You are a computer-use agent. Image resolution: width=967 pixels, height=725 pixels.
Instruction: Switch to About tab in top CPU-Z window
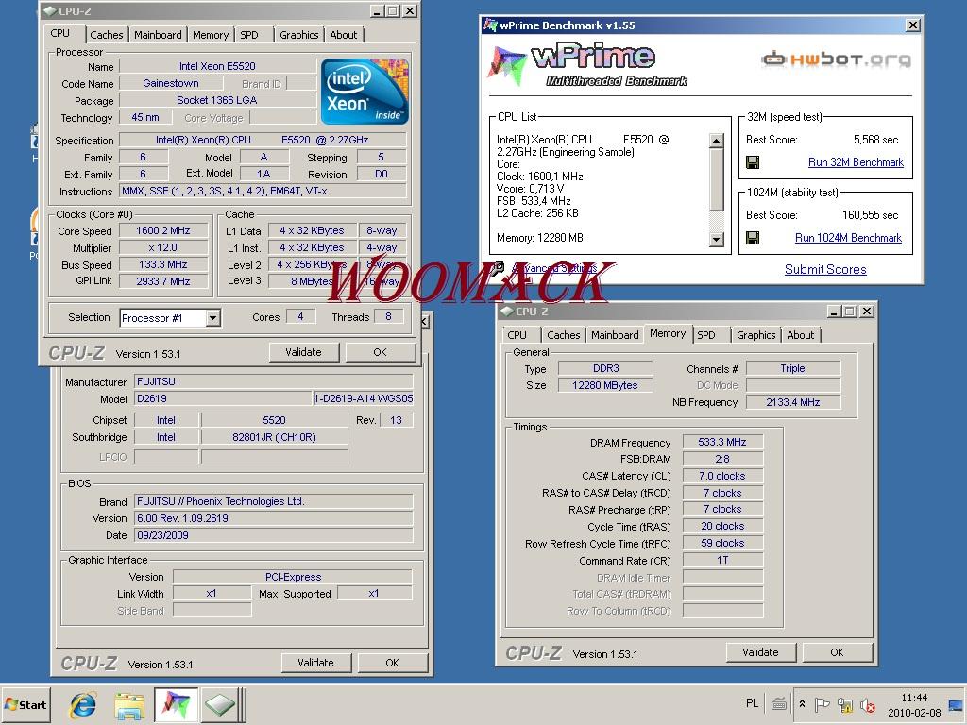click(344, 35)
